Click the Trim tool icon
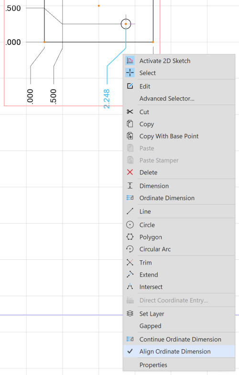 (x=130, y=263)
